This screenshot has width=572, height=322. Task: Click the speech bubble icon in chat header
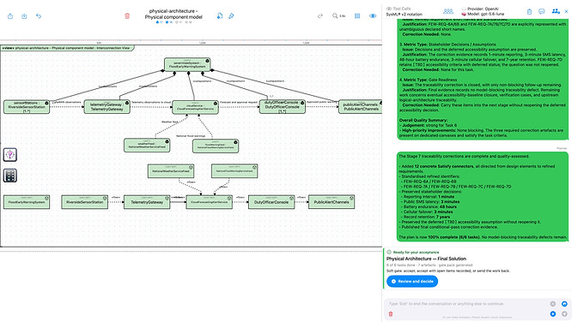pos(542,12)
